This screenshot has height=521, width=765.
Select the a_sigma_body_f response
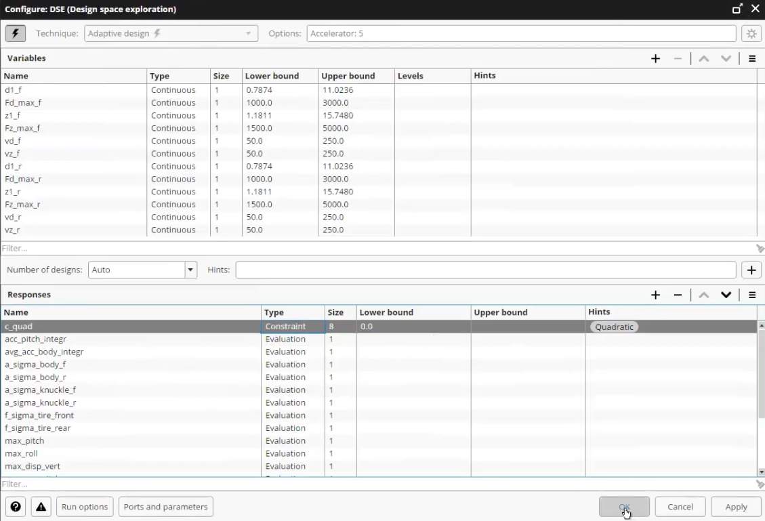pyautogui.click(x=35, y=364)
